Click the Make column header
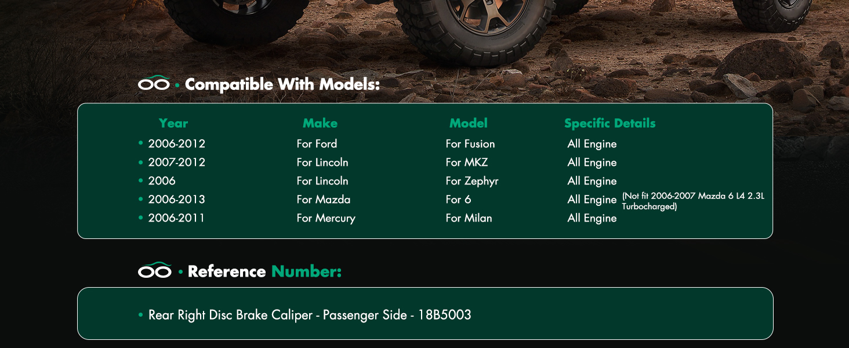849x348 pixels. 320,123
